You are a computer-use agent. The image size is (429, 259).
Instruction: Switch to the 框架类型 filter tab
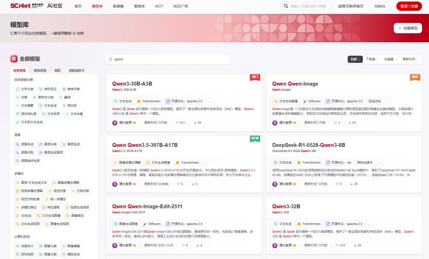point(40,70)
